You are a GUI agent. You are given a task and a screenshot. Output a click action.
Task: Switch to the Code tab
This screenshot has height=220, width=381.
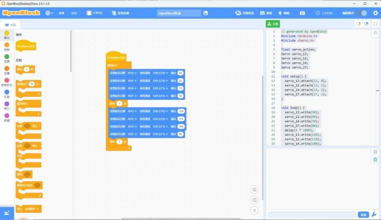click(x=10, y=25)
